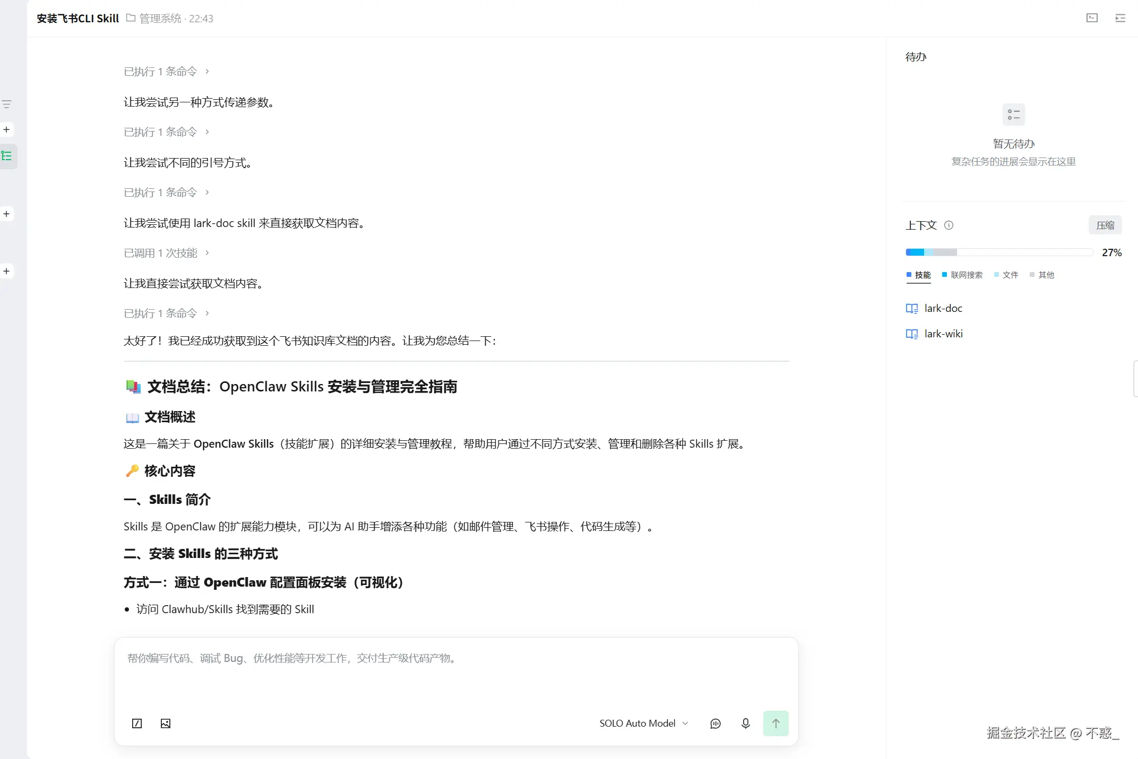The width and height of the screenshot is (1138, 759).
Task: Click the 27% context usage value
Action: click(1112, 252)
